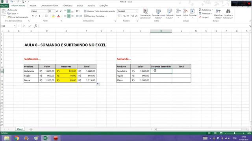
Task: Select the Garantia Estendida header cell
Action: [161, 67]
